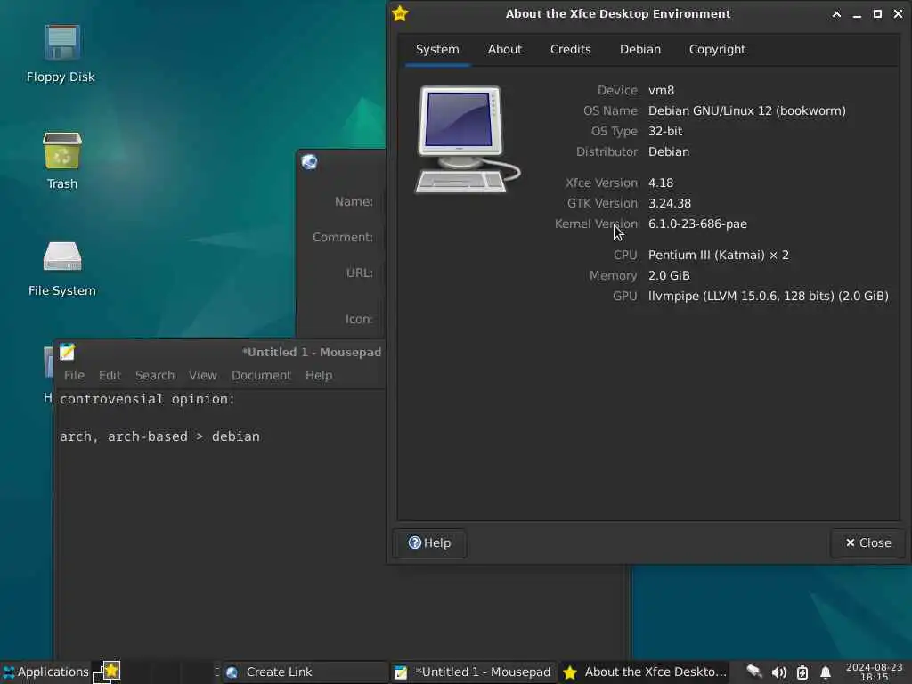Screen dimensions: 912x684
Task: Roll up the About window with the up-arrow button
Action: [836, 14]
